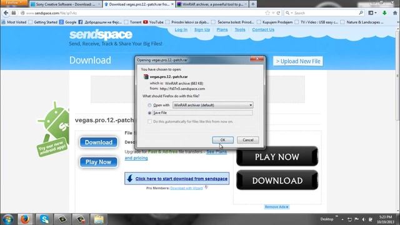Click the Remove Ads link
The height and width of the screenshot is (225, 400).
(x=276, y=207)
